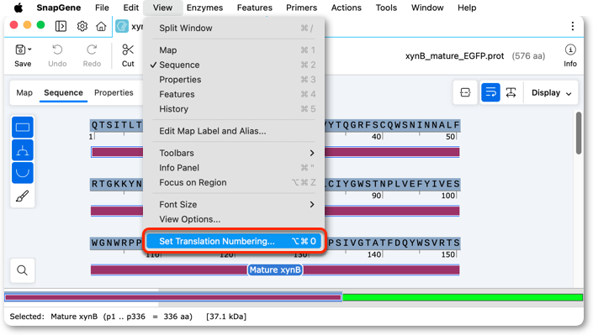Select Set Translation Numbering

pos(234,241)
